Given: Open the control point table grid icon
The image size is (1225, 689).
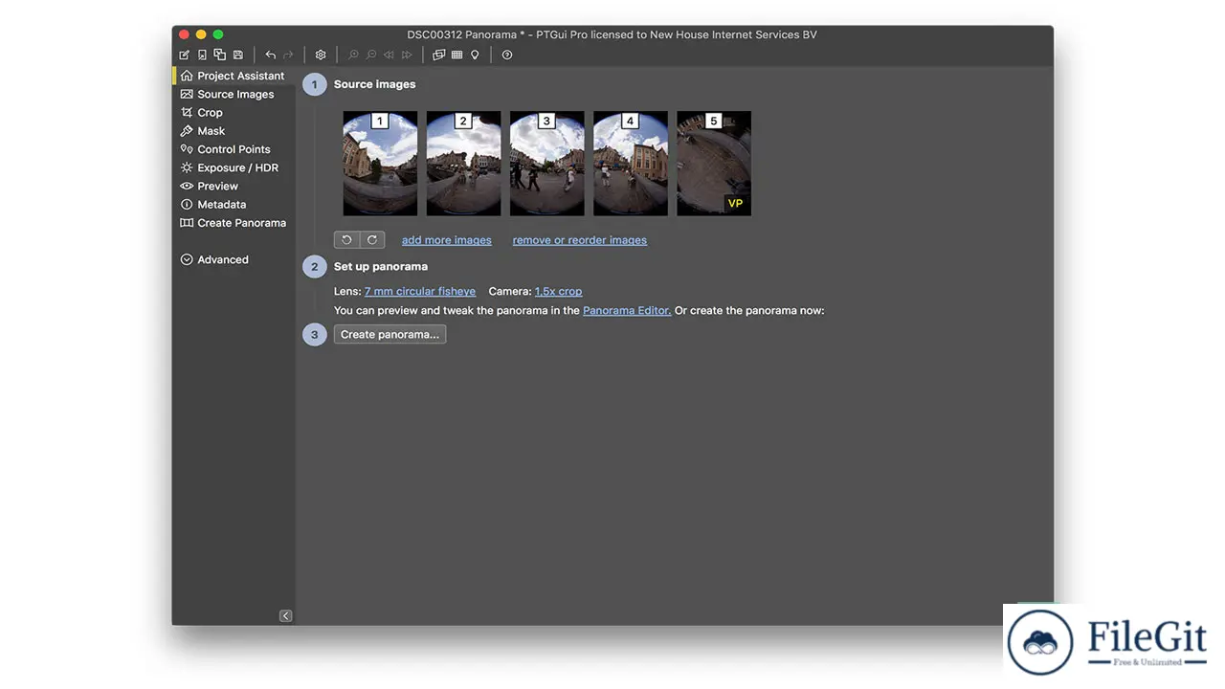Looking at the screenshot, I should coord(457,55).
